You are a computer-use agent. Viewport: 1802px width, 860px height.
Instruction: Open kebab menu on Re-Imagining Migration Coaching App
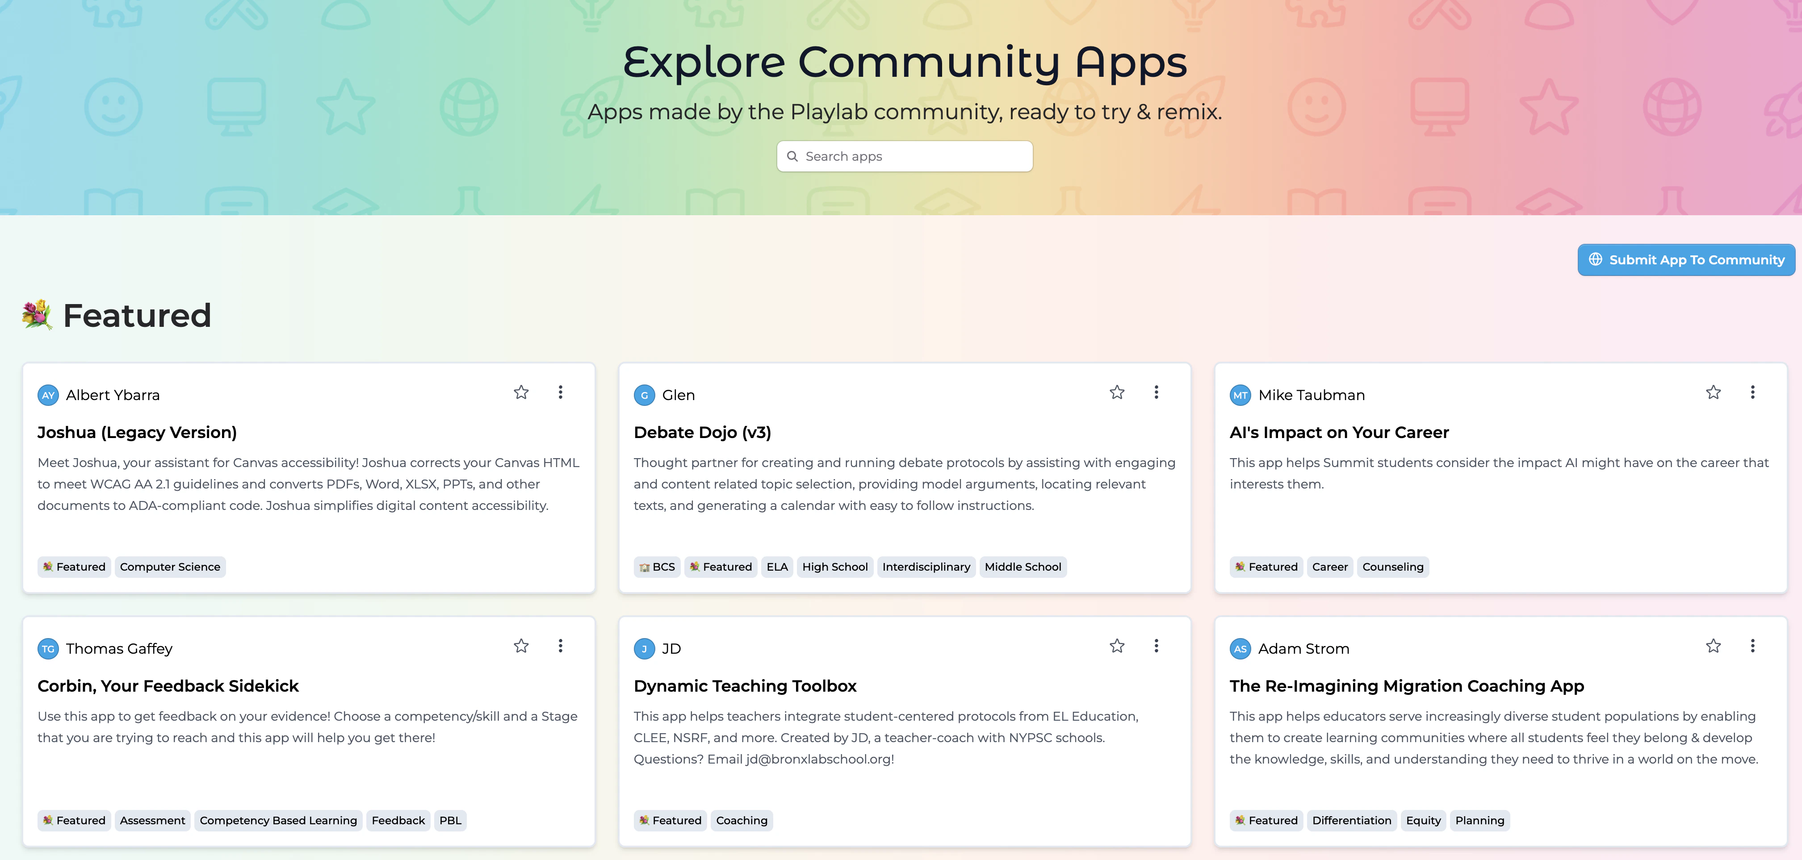click(x=1752, y=646)
